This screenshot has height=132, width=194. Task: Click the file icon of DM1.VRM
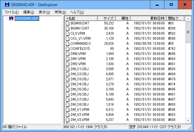pyautogui.click(x=68, y=59)
